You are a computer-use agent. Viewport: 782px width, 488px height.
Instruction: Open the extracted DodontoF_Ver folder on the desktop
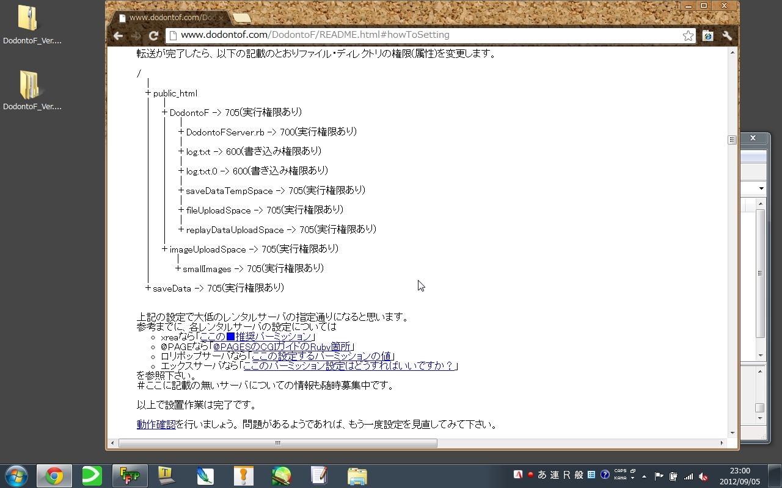[32, 90]
